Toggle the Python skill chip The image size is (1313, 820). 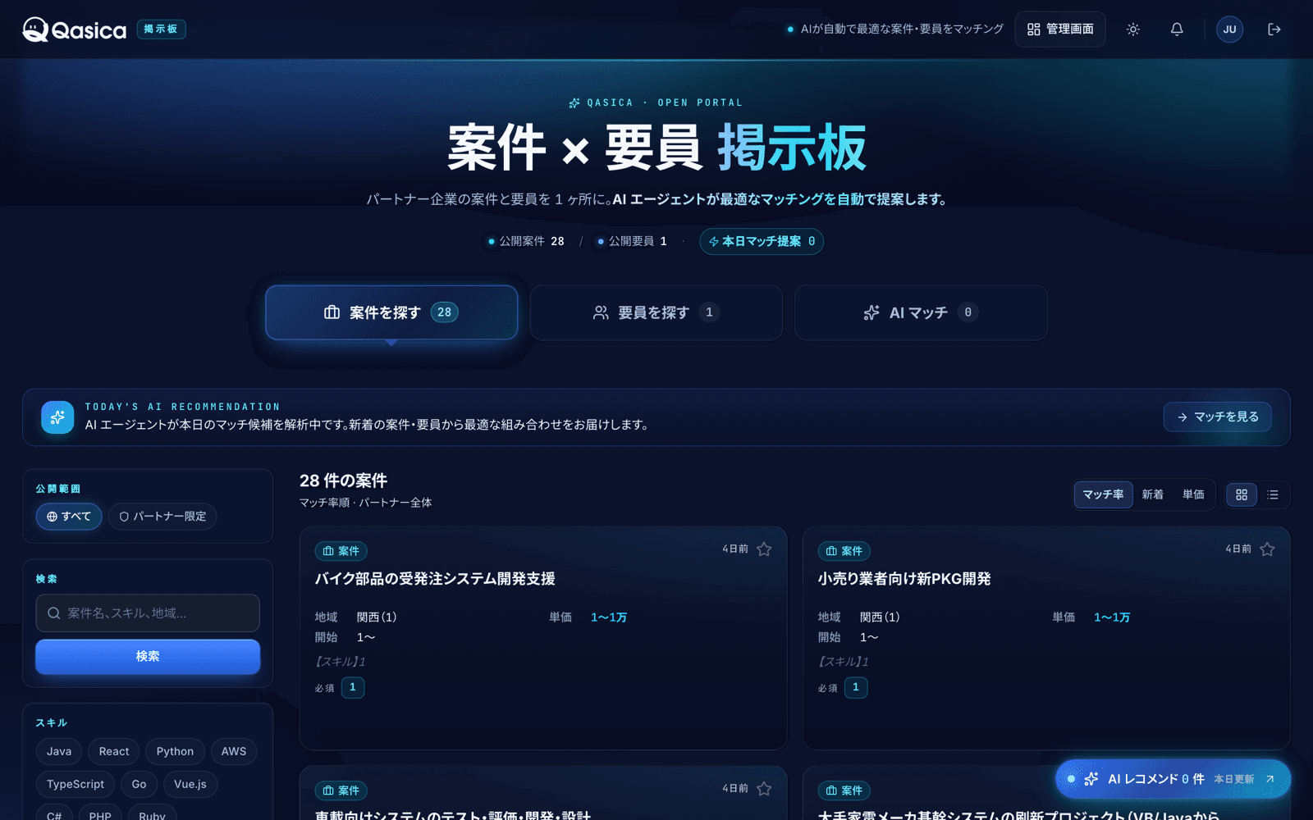(175, 751)
